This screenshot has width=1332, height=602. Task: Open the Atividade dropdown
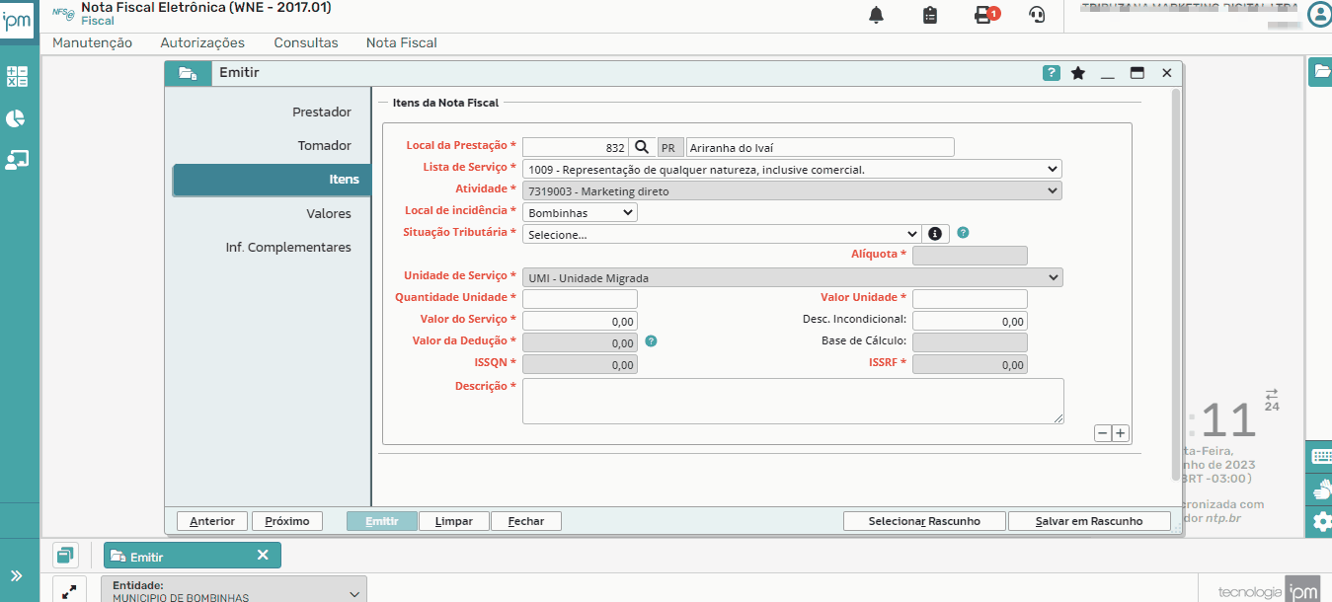point(792,190)
